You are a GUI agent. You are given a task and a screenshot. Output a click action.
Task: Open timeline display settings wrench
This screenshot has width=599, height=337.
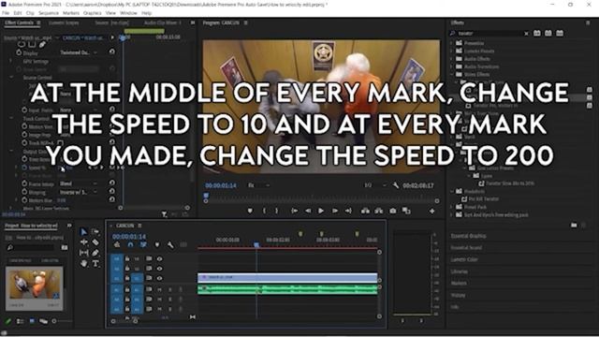[x=170, y=245]
